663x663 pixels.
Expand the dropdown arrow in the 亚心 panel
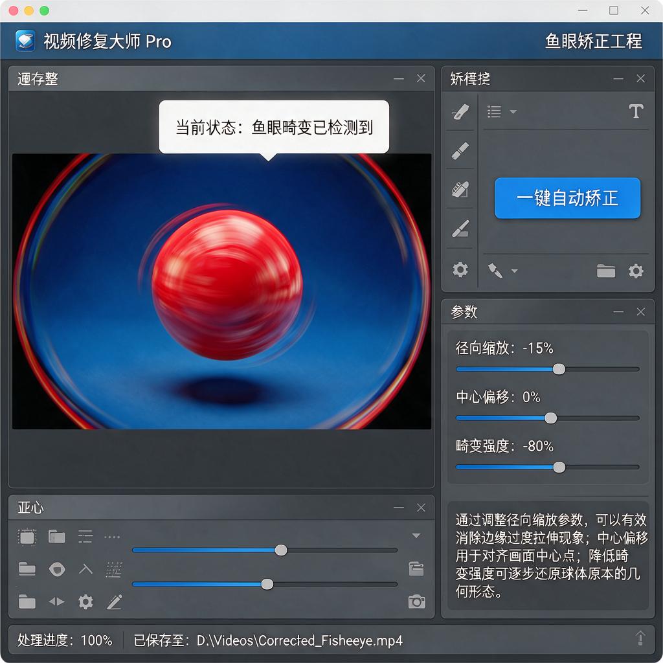[416, 535]
